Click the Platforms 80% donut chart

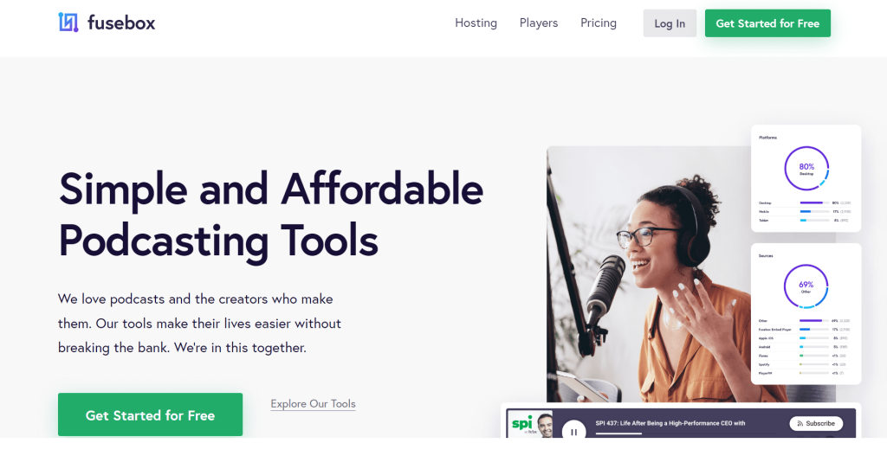tap(806, 169)
